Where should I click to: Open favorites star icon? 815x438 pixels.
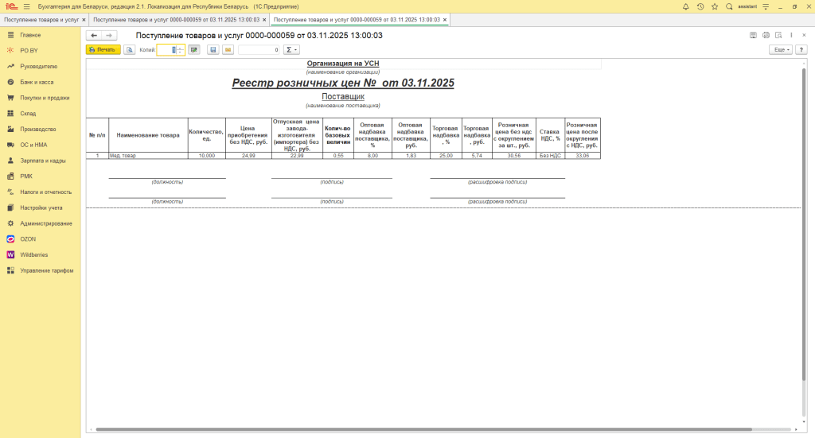point(715,6)
